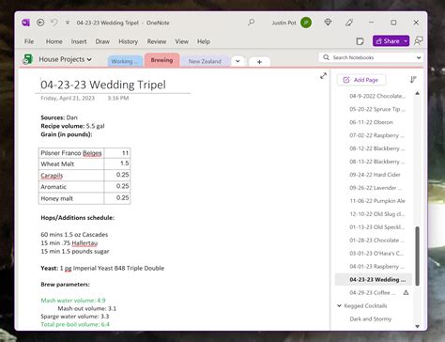Click the Add Page button
Viewport: 445px width, 342px height.
click(361, 80)
